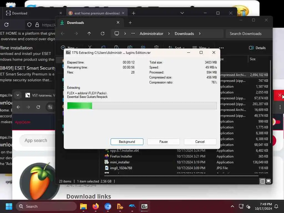Show hidden system tray icons
The width and height of the screenshot is (284, 213).
[x=232, y=206]
